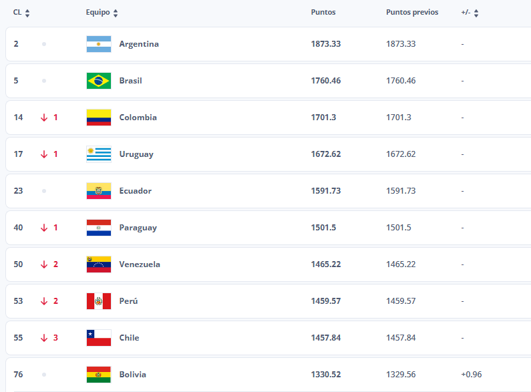Viewport: 531px width, 392px height.
Task: Click the Paraguay flag icon
Action: tap(99, 228)
